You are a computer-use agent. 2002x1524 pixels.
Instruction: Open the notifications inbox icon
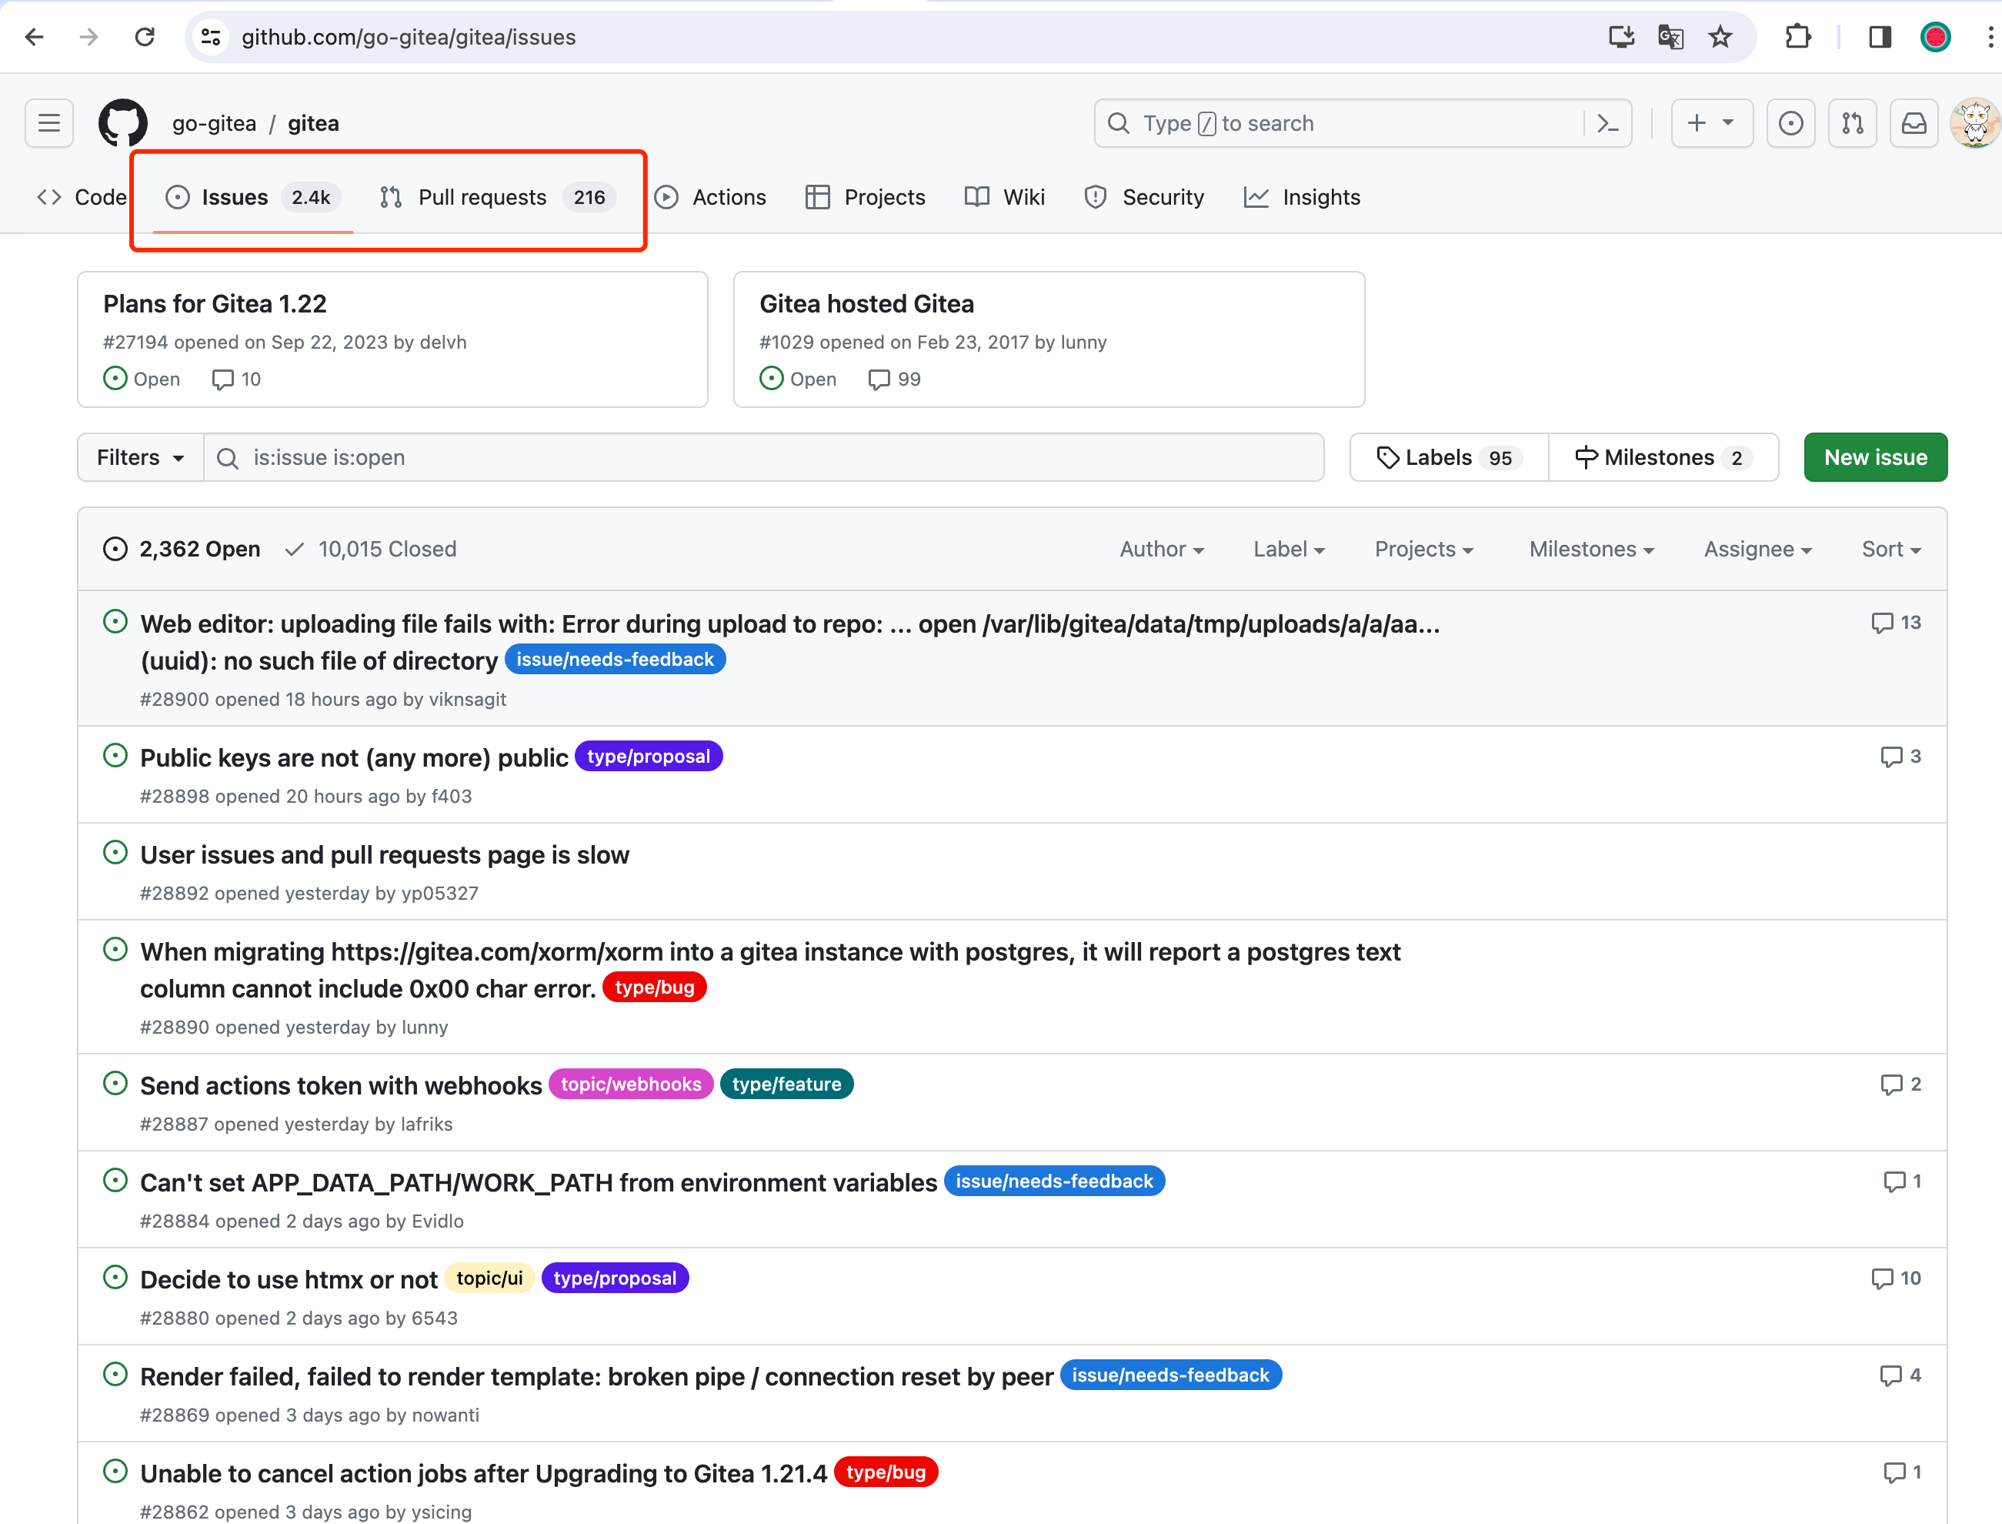(x=1914, y=123)
